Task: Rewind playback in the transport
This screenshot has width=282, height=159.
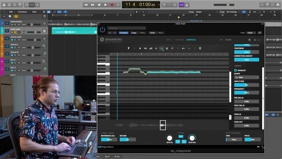Action: [x=86, y=5]
